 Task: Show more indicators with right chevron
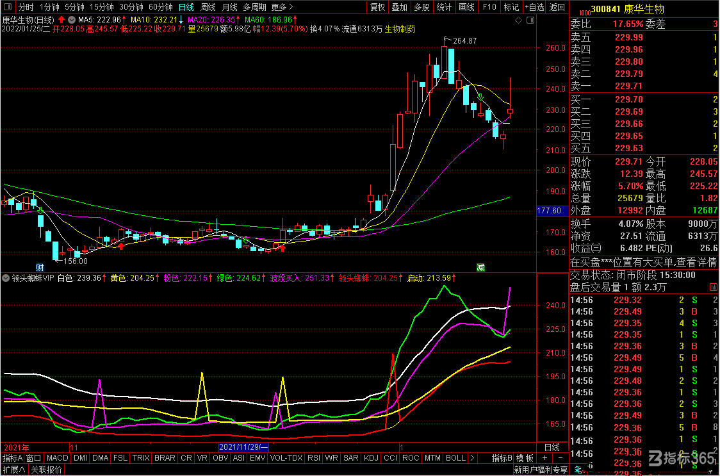pos(473,458)
